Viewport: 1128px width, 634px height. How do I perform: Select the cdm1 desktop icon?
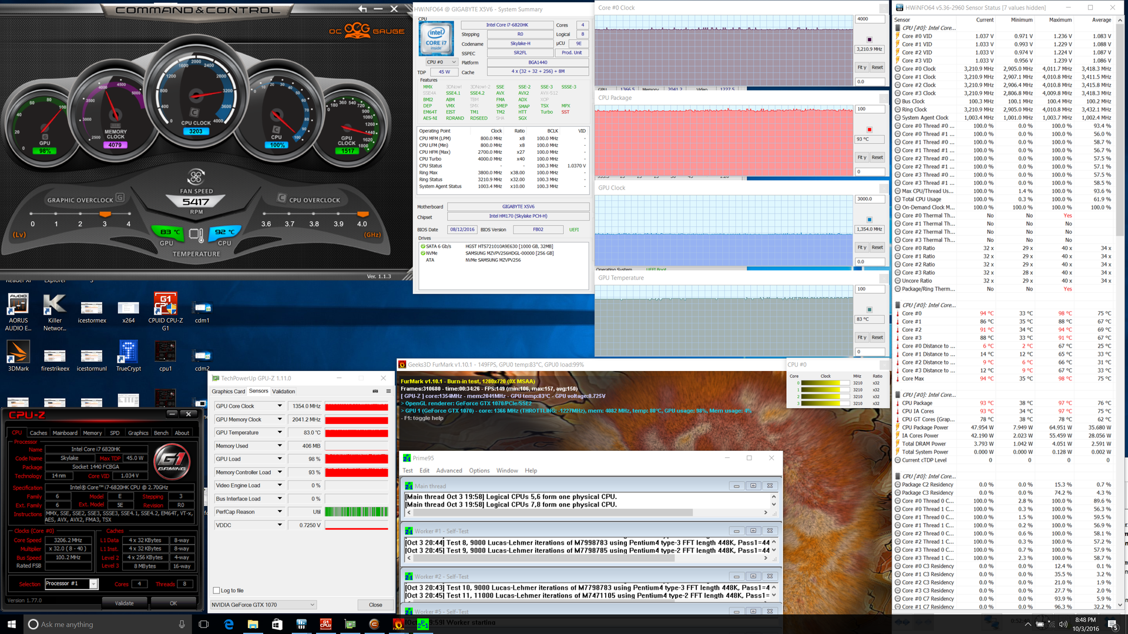pos(202,312)
